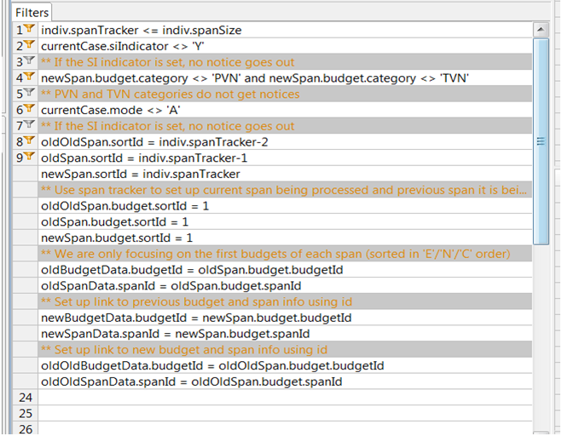Image resolution: width=562 pixels, height=436 pixels.
Task: Select oldOldSpan.budget.sortId = 1 row
Action: pos(285,206)
